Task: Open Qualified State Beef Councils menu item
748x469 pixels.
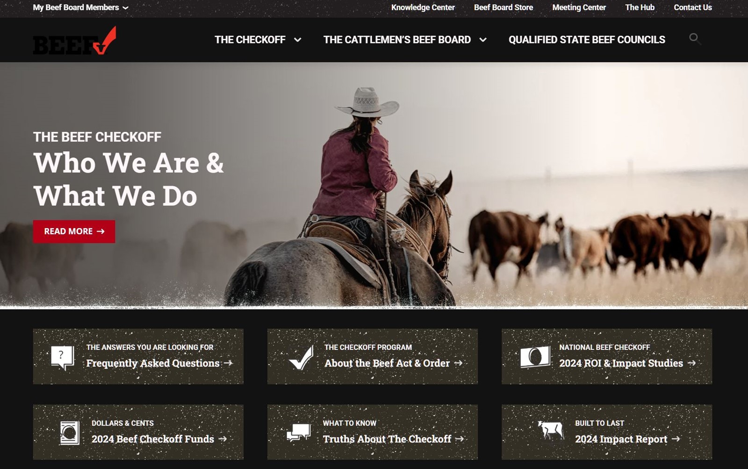Action: pos(587,40)
